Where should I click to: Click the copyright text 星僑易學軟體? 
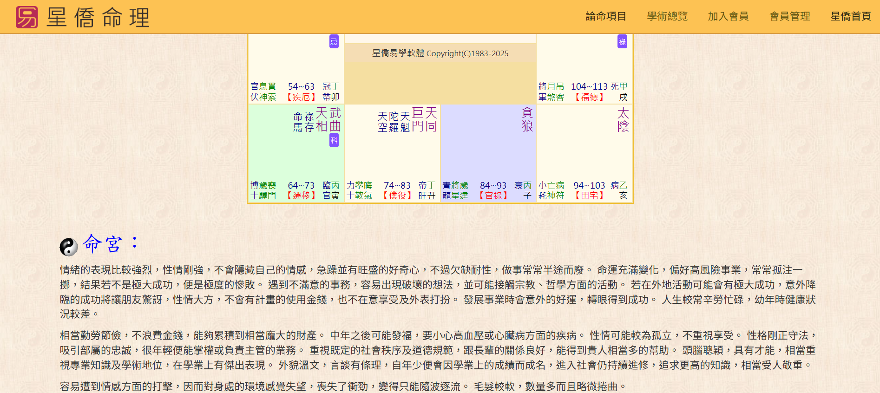pos(398,53)
